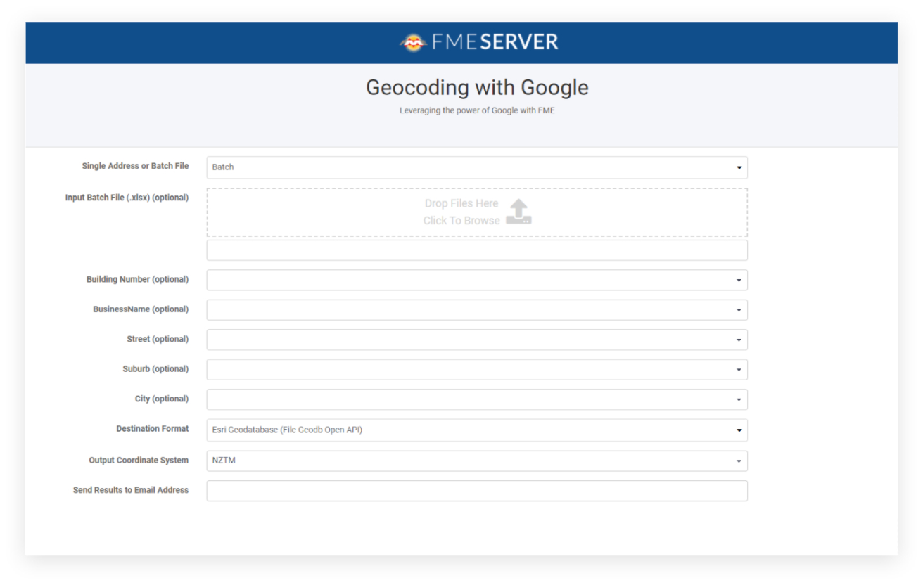Click the 'Suburb (optional)' label
Image resolution: width=923 pixels, height=585 pixels.
pyautogui.click(x=155, y=369)
